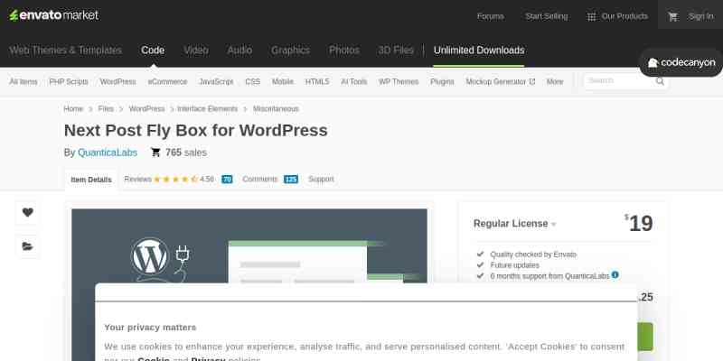
Task: Click the CodeCanyon badge
Action: click(x=681, y=62)
